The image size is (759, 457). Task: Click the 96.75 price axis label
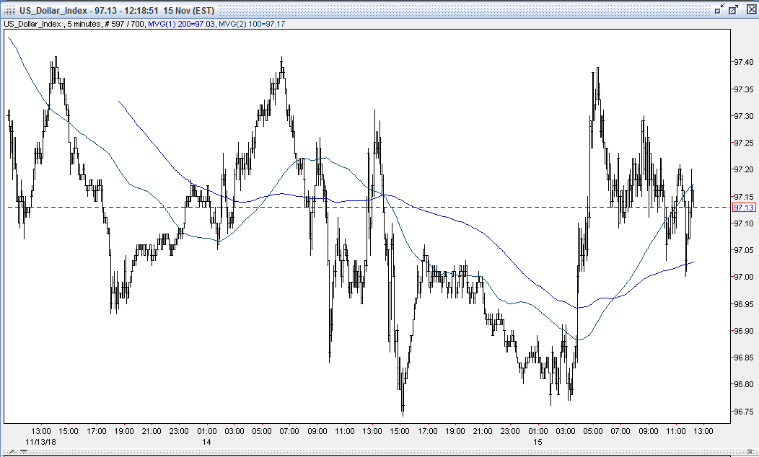(744, 412)
